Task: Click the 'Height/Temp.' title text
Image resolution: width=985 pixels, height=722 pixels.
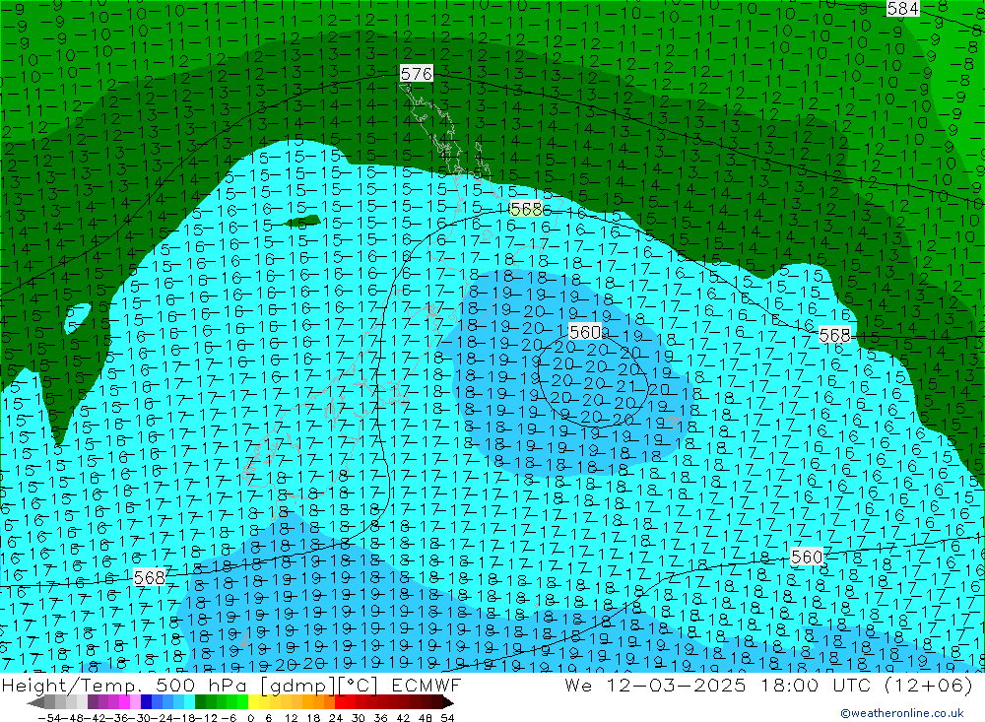Action: (72, 686)
